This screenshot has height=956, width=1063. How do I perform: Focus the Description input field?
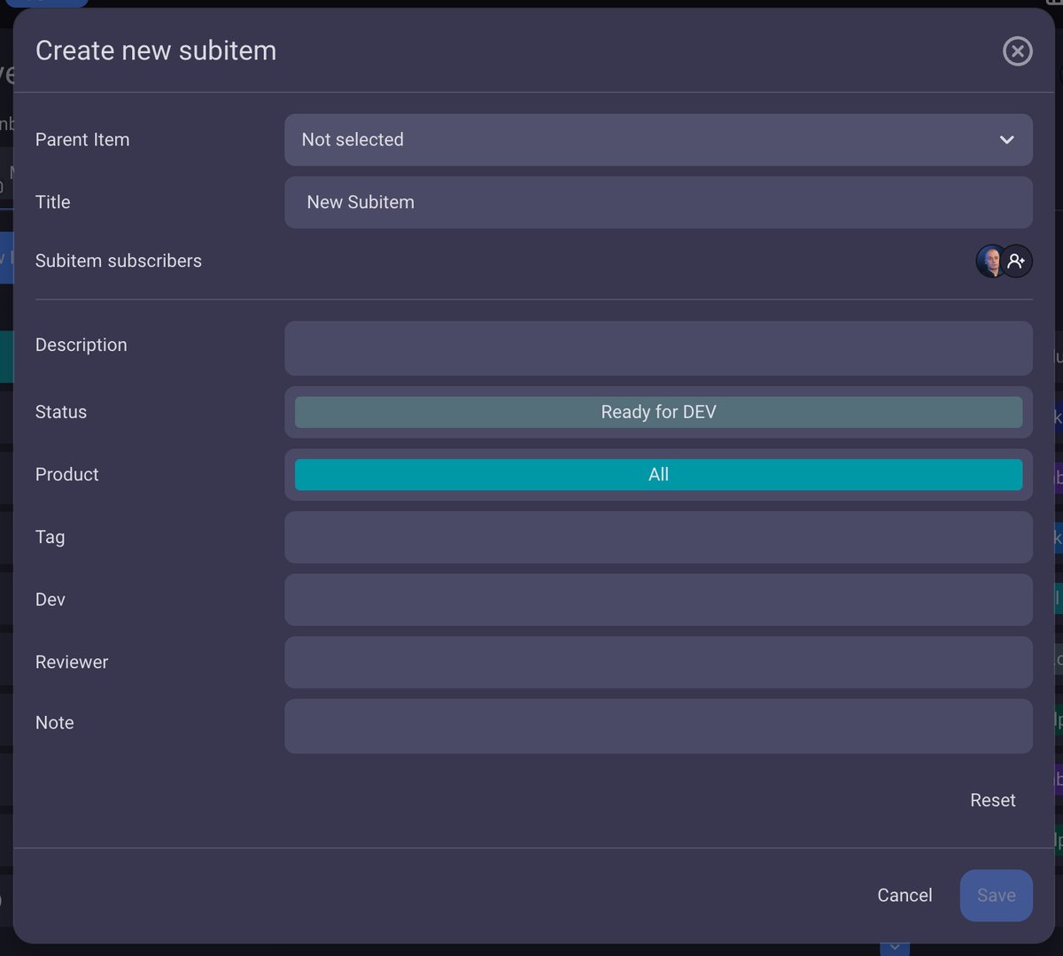tap(658, 348)
